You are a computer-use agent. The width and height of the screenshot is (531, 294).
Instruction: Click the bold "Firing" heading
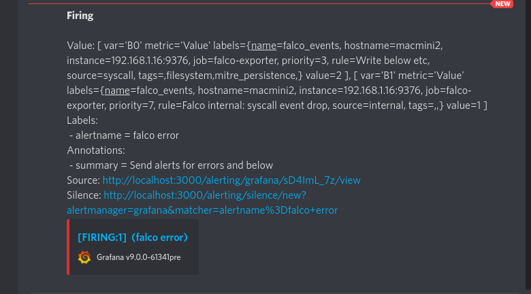coord(80,15)
